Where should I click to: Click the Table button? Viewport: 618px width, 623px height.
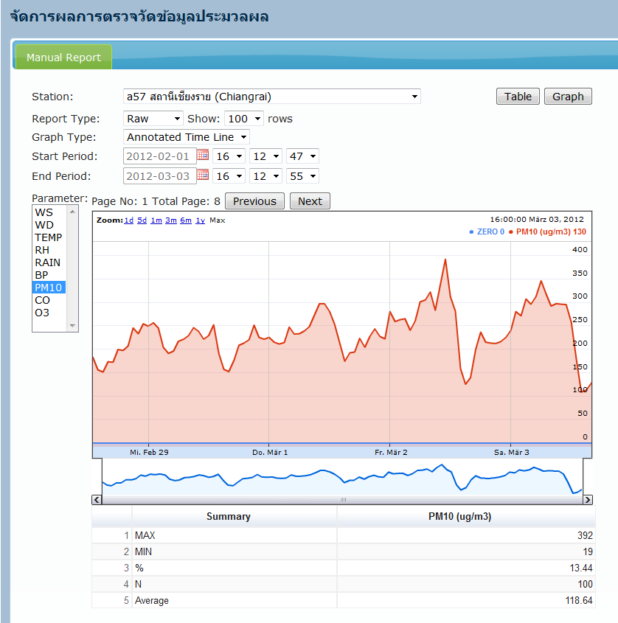coord(518,97)
